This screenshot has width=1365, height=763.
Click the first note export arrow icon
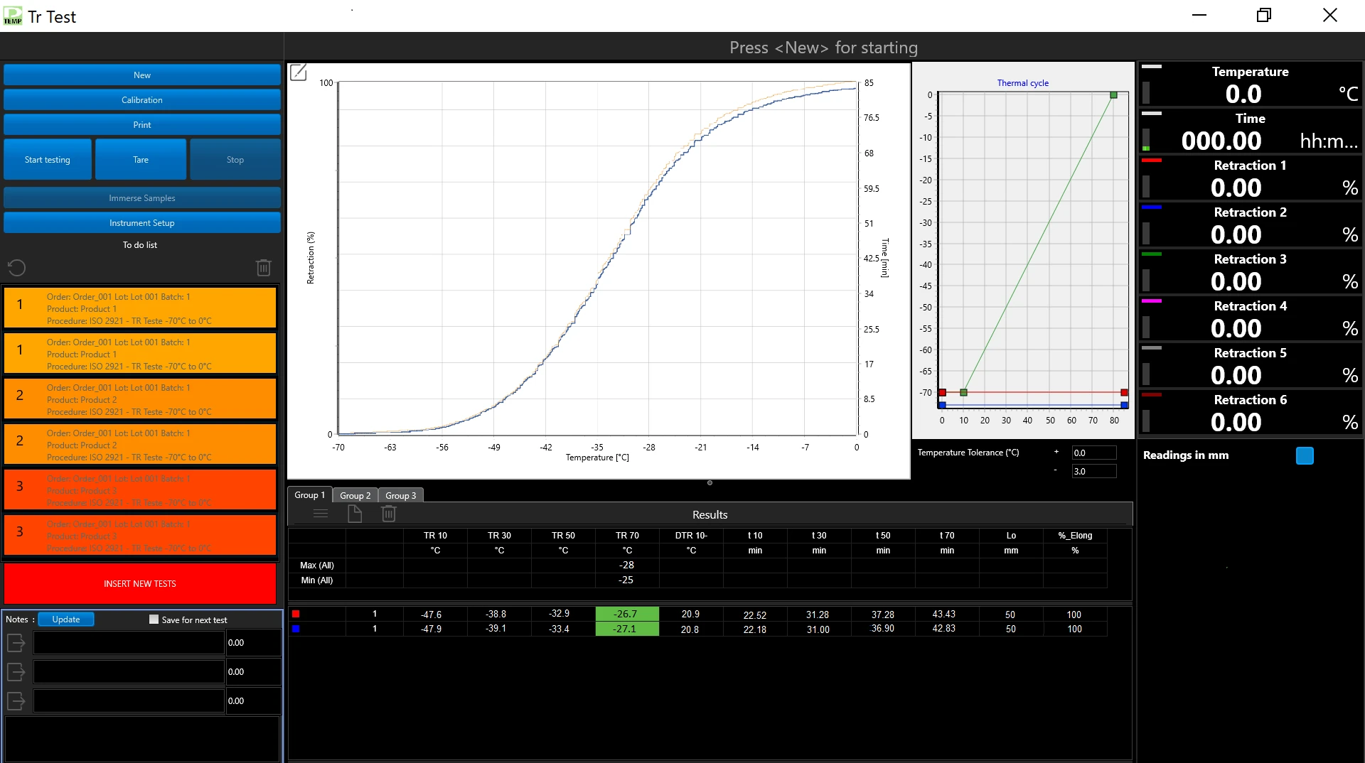pos(16,643)
